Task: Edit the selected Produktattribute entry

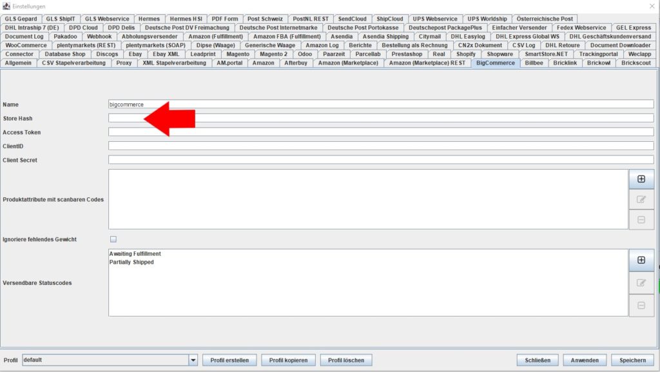Action: pyautogui.click(x=641, y=199)
